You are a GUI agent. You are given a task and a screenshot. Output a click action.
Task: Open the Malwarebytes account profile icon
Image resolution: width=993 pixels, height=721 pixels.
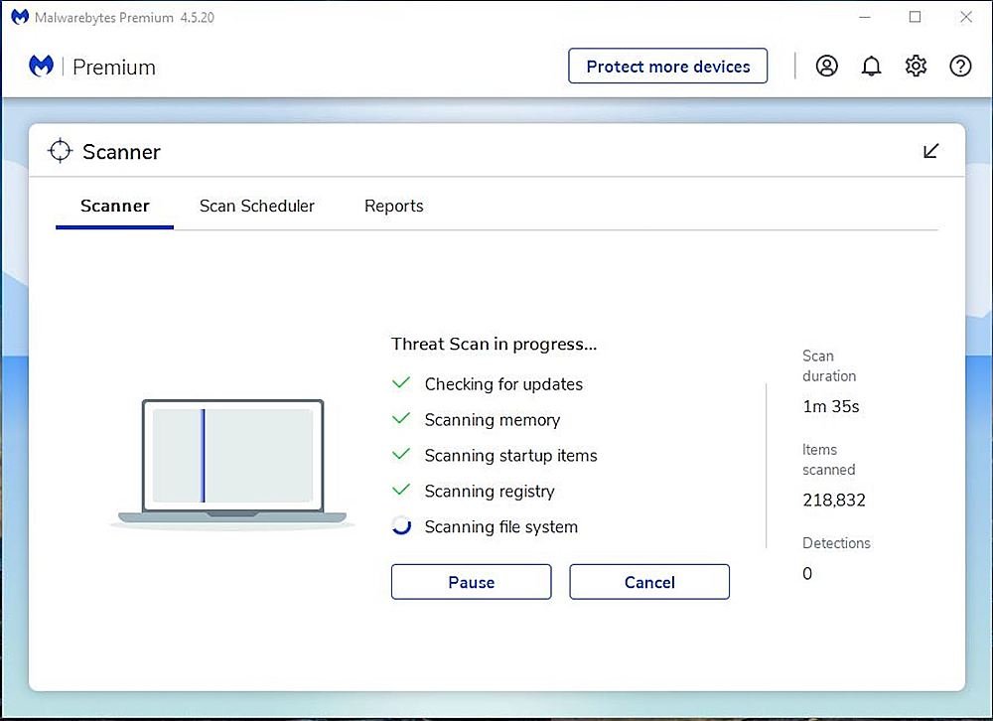coord(827,66)
